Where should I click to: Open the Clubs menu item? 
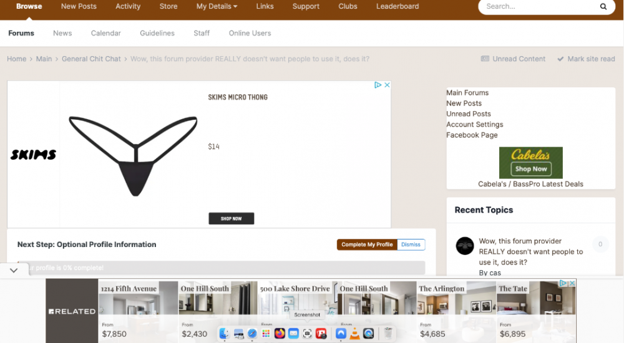click(x=348, y=6)
